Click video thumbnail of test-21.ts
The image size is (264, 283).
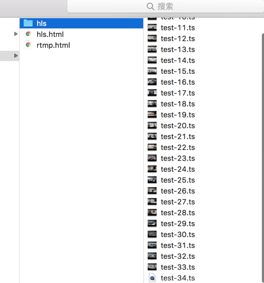pyautogui.click(x=152, y=137)
